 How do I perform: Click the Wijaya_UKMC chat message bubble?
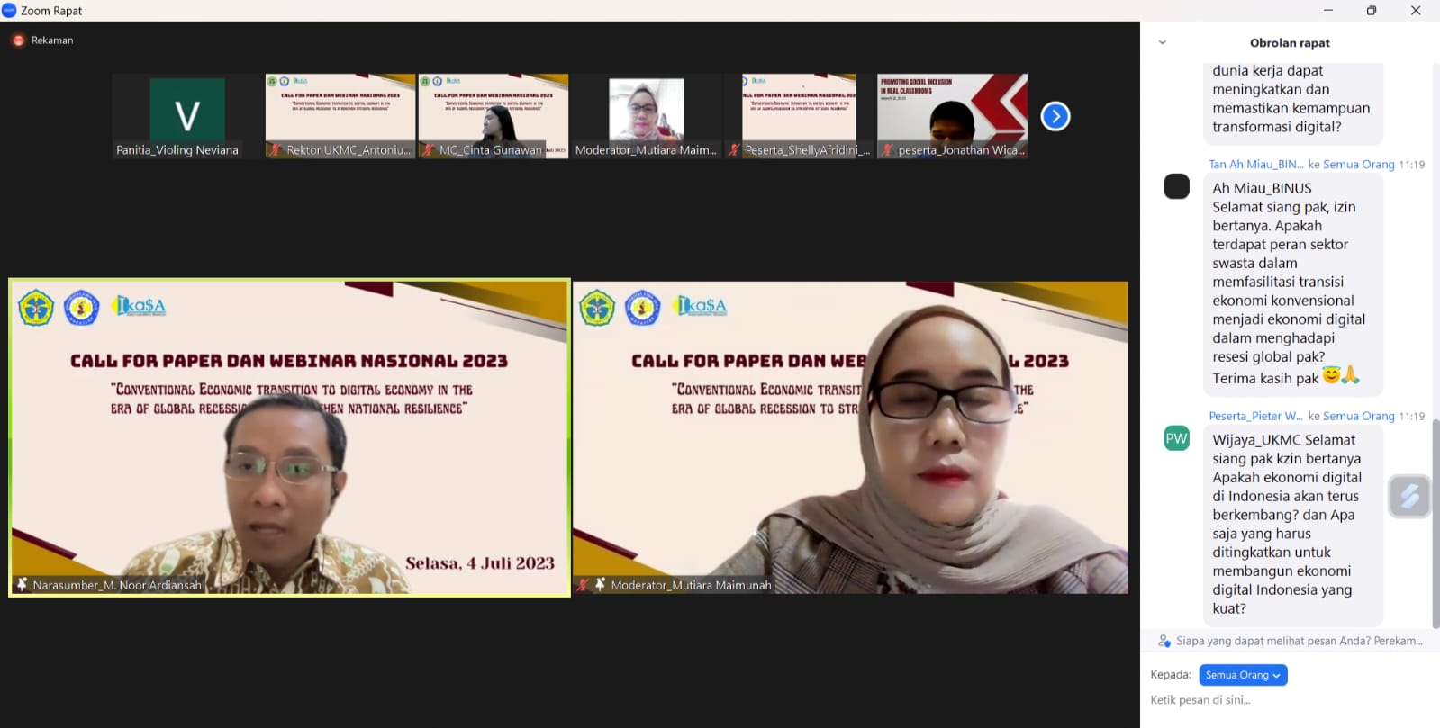click(x=1292, y=525)
